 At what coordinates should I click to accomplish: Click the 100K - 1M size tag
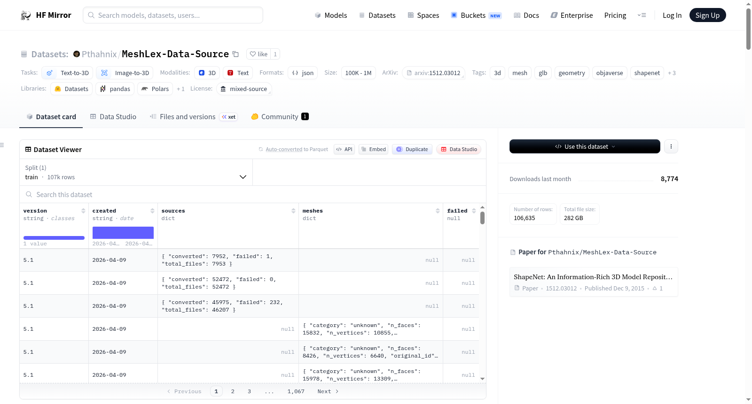tap(358, 73)
